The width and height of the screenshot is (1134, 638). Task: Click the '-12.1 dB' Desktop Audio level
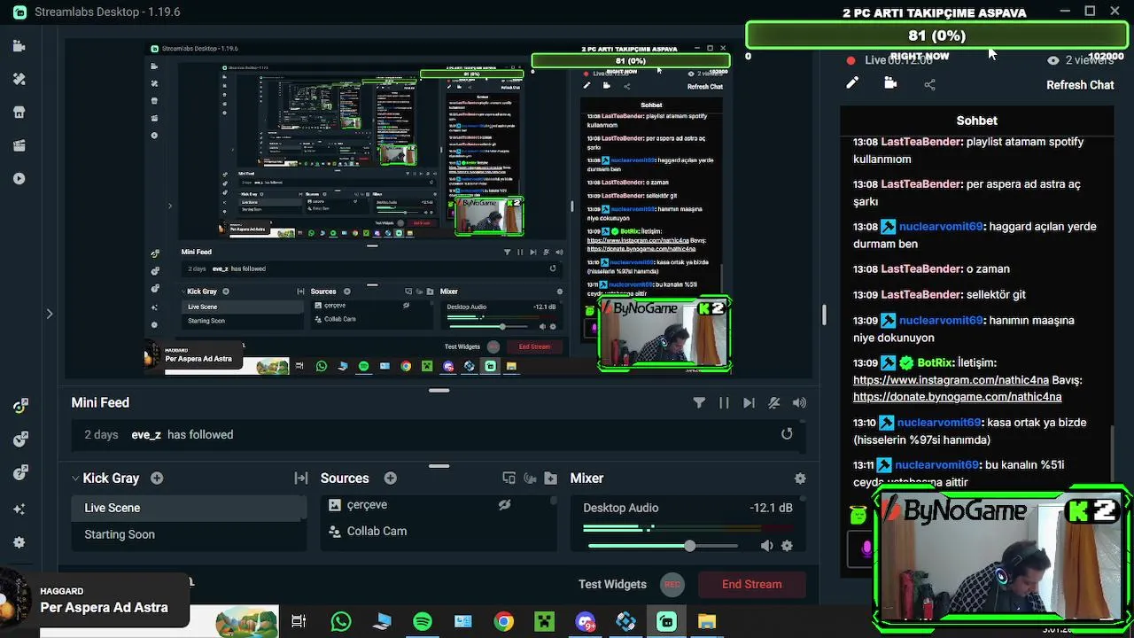point(771,508)
